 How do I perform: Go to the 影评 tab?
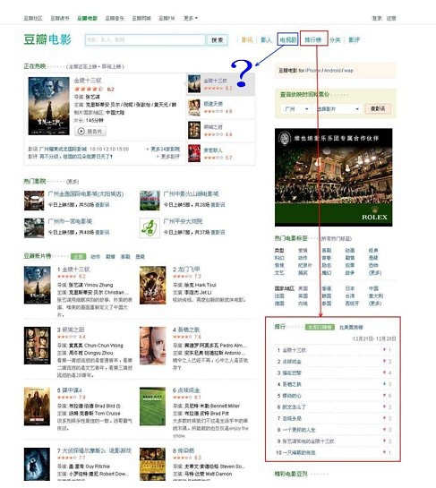point(355,39)
